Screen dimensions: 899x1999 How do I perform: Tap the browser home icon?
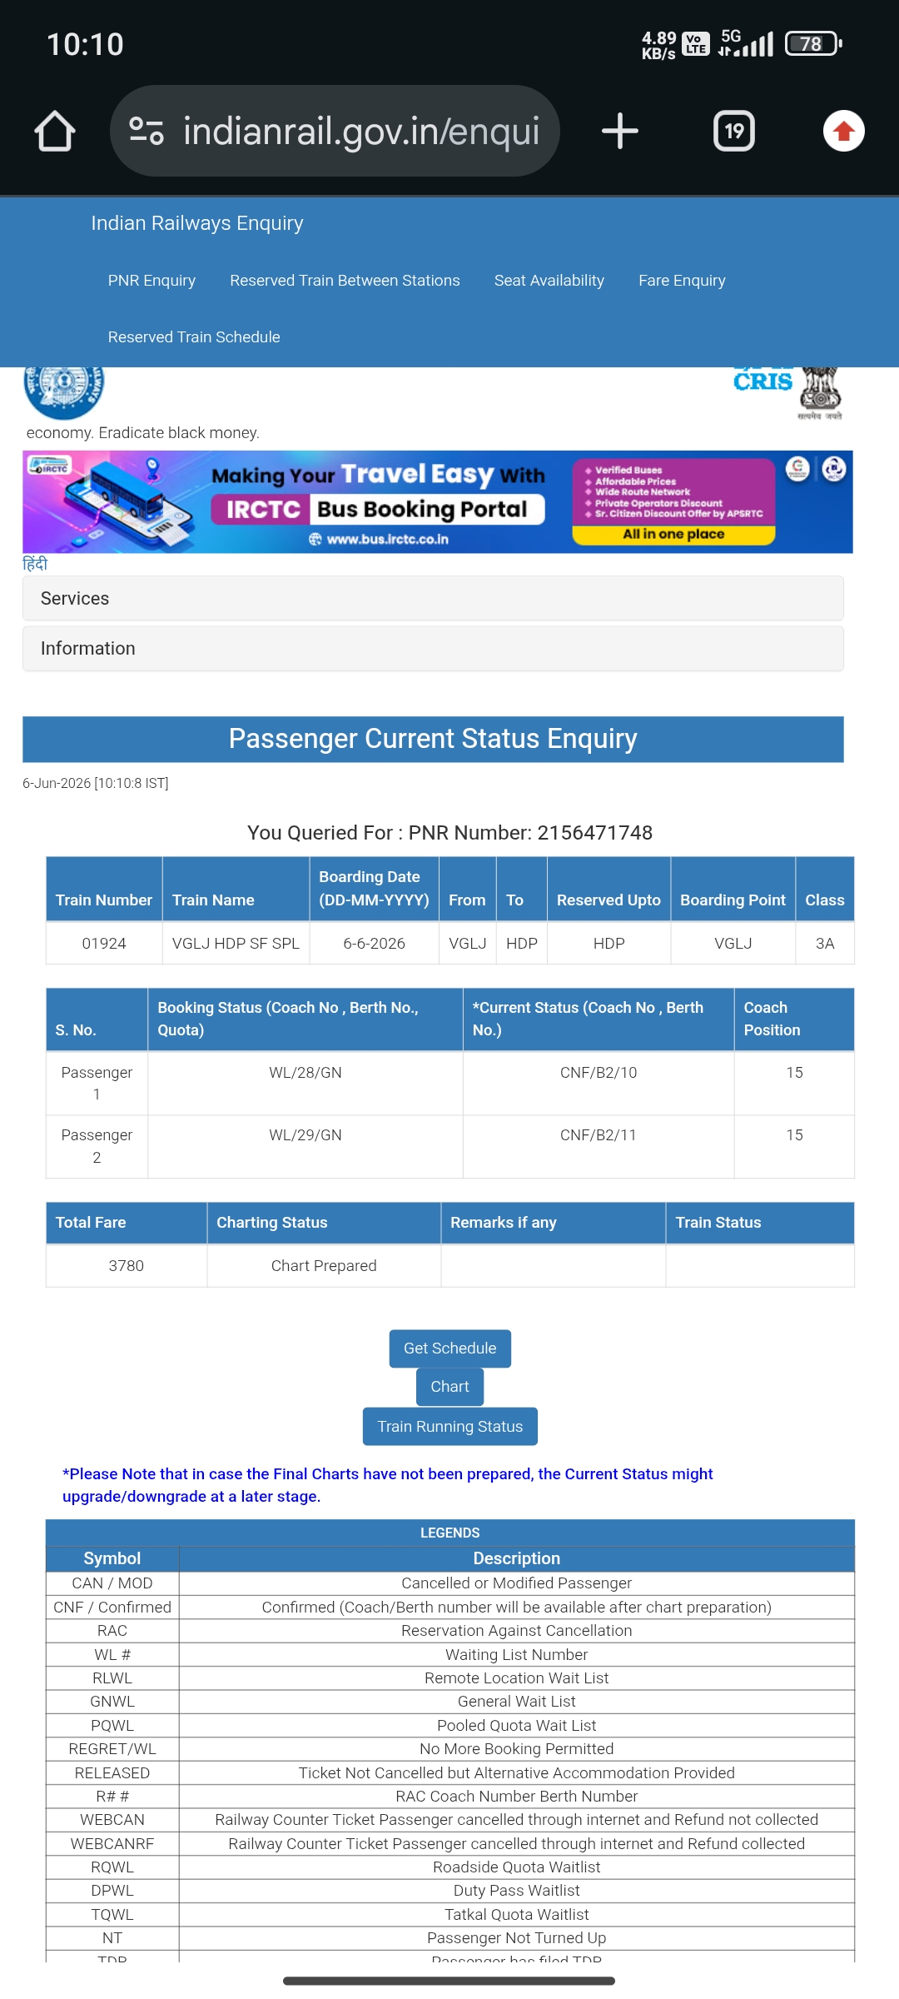pos(55,132)
